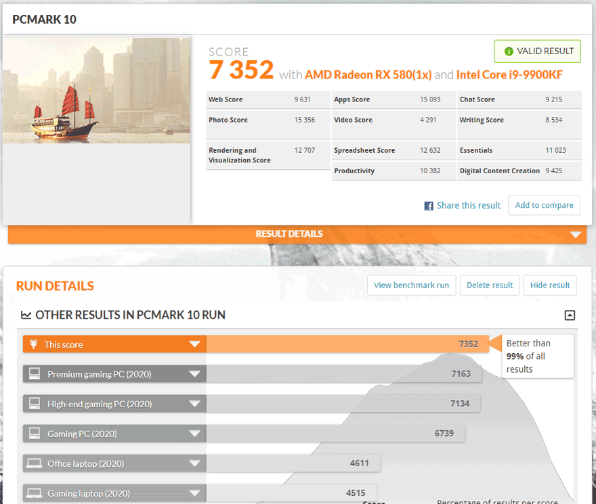Click the Writing Score value 8 534
596x504 pixels.
coord(554,120)
